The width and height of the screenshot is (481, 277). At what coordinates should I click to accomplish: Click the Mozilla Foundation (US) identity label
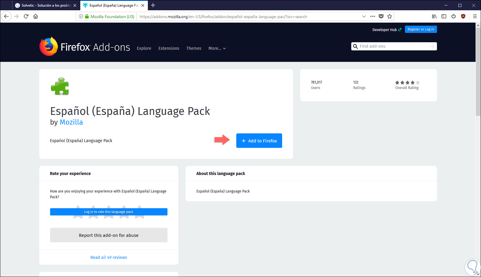[x=112, y=17]
